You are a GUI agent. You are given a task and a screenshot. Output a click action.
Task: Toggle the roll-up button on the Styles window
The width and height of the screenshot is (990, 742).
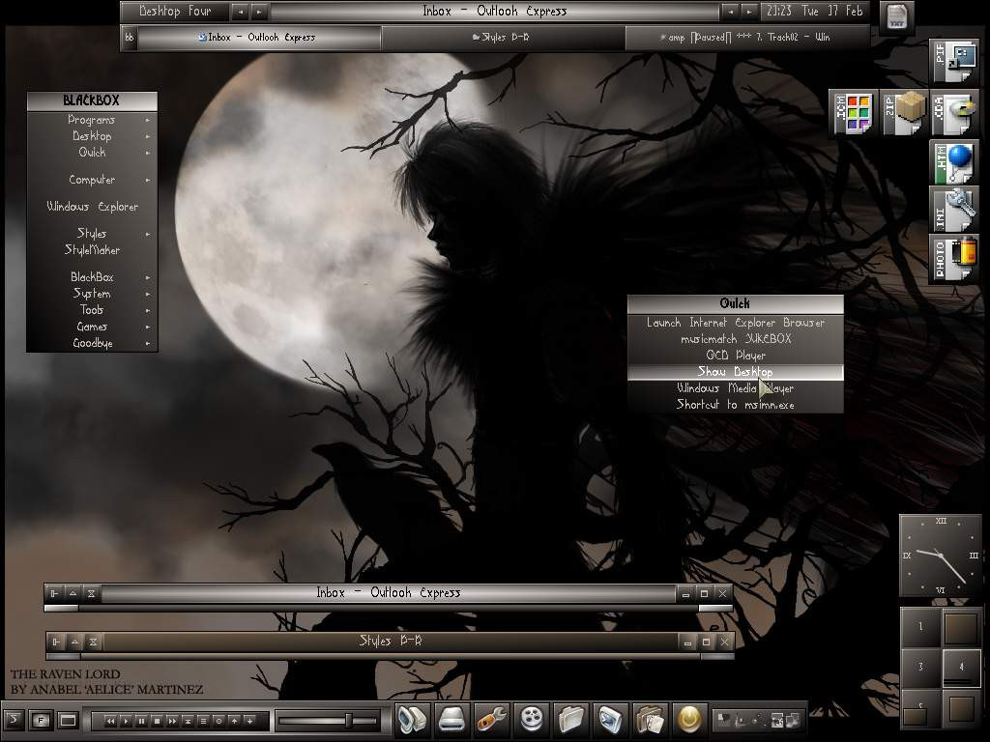tap(93, 642)
